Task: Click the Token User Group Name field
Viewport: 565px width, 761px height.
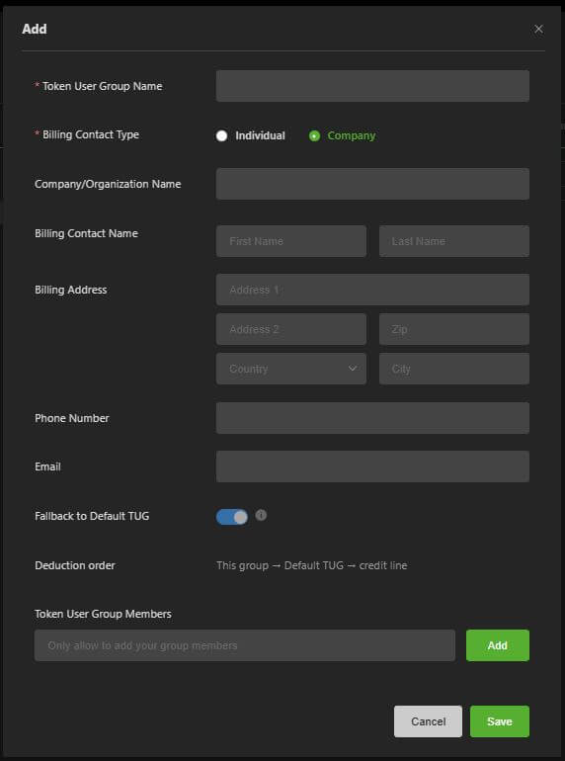Action: pyautogui.click(x=372, y=86)
